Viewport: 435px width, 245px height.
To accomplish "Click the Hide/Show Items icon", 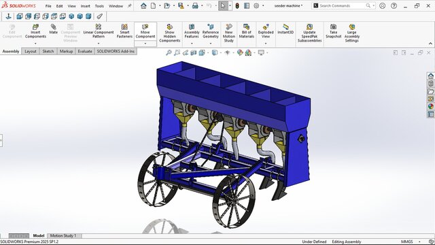I will [227, 52].
